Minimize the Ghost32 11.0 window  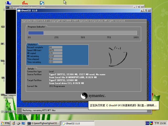pos(142,10)
